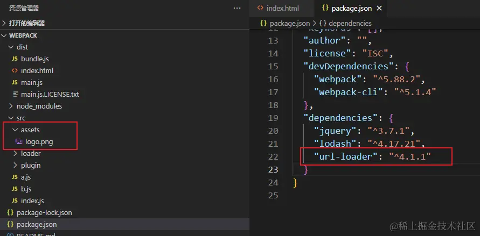Click the text file icon of main.js.LICENSE.txt

click(x=15, y=94)
